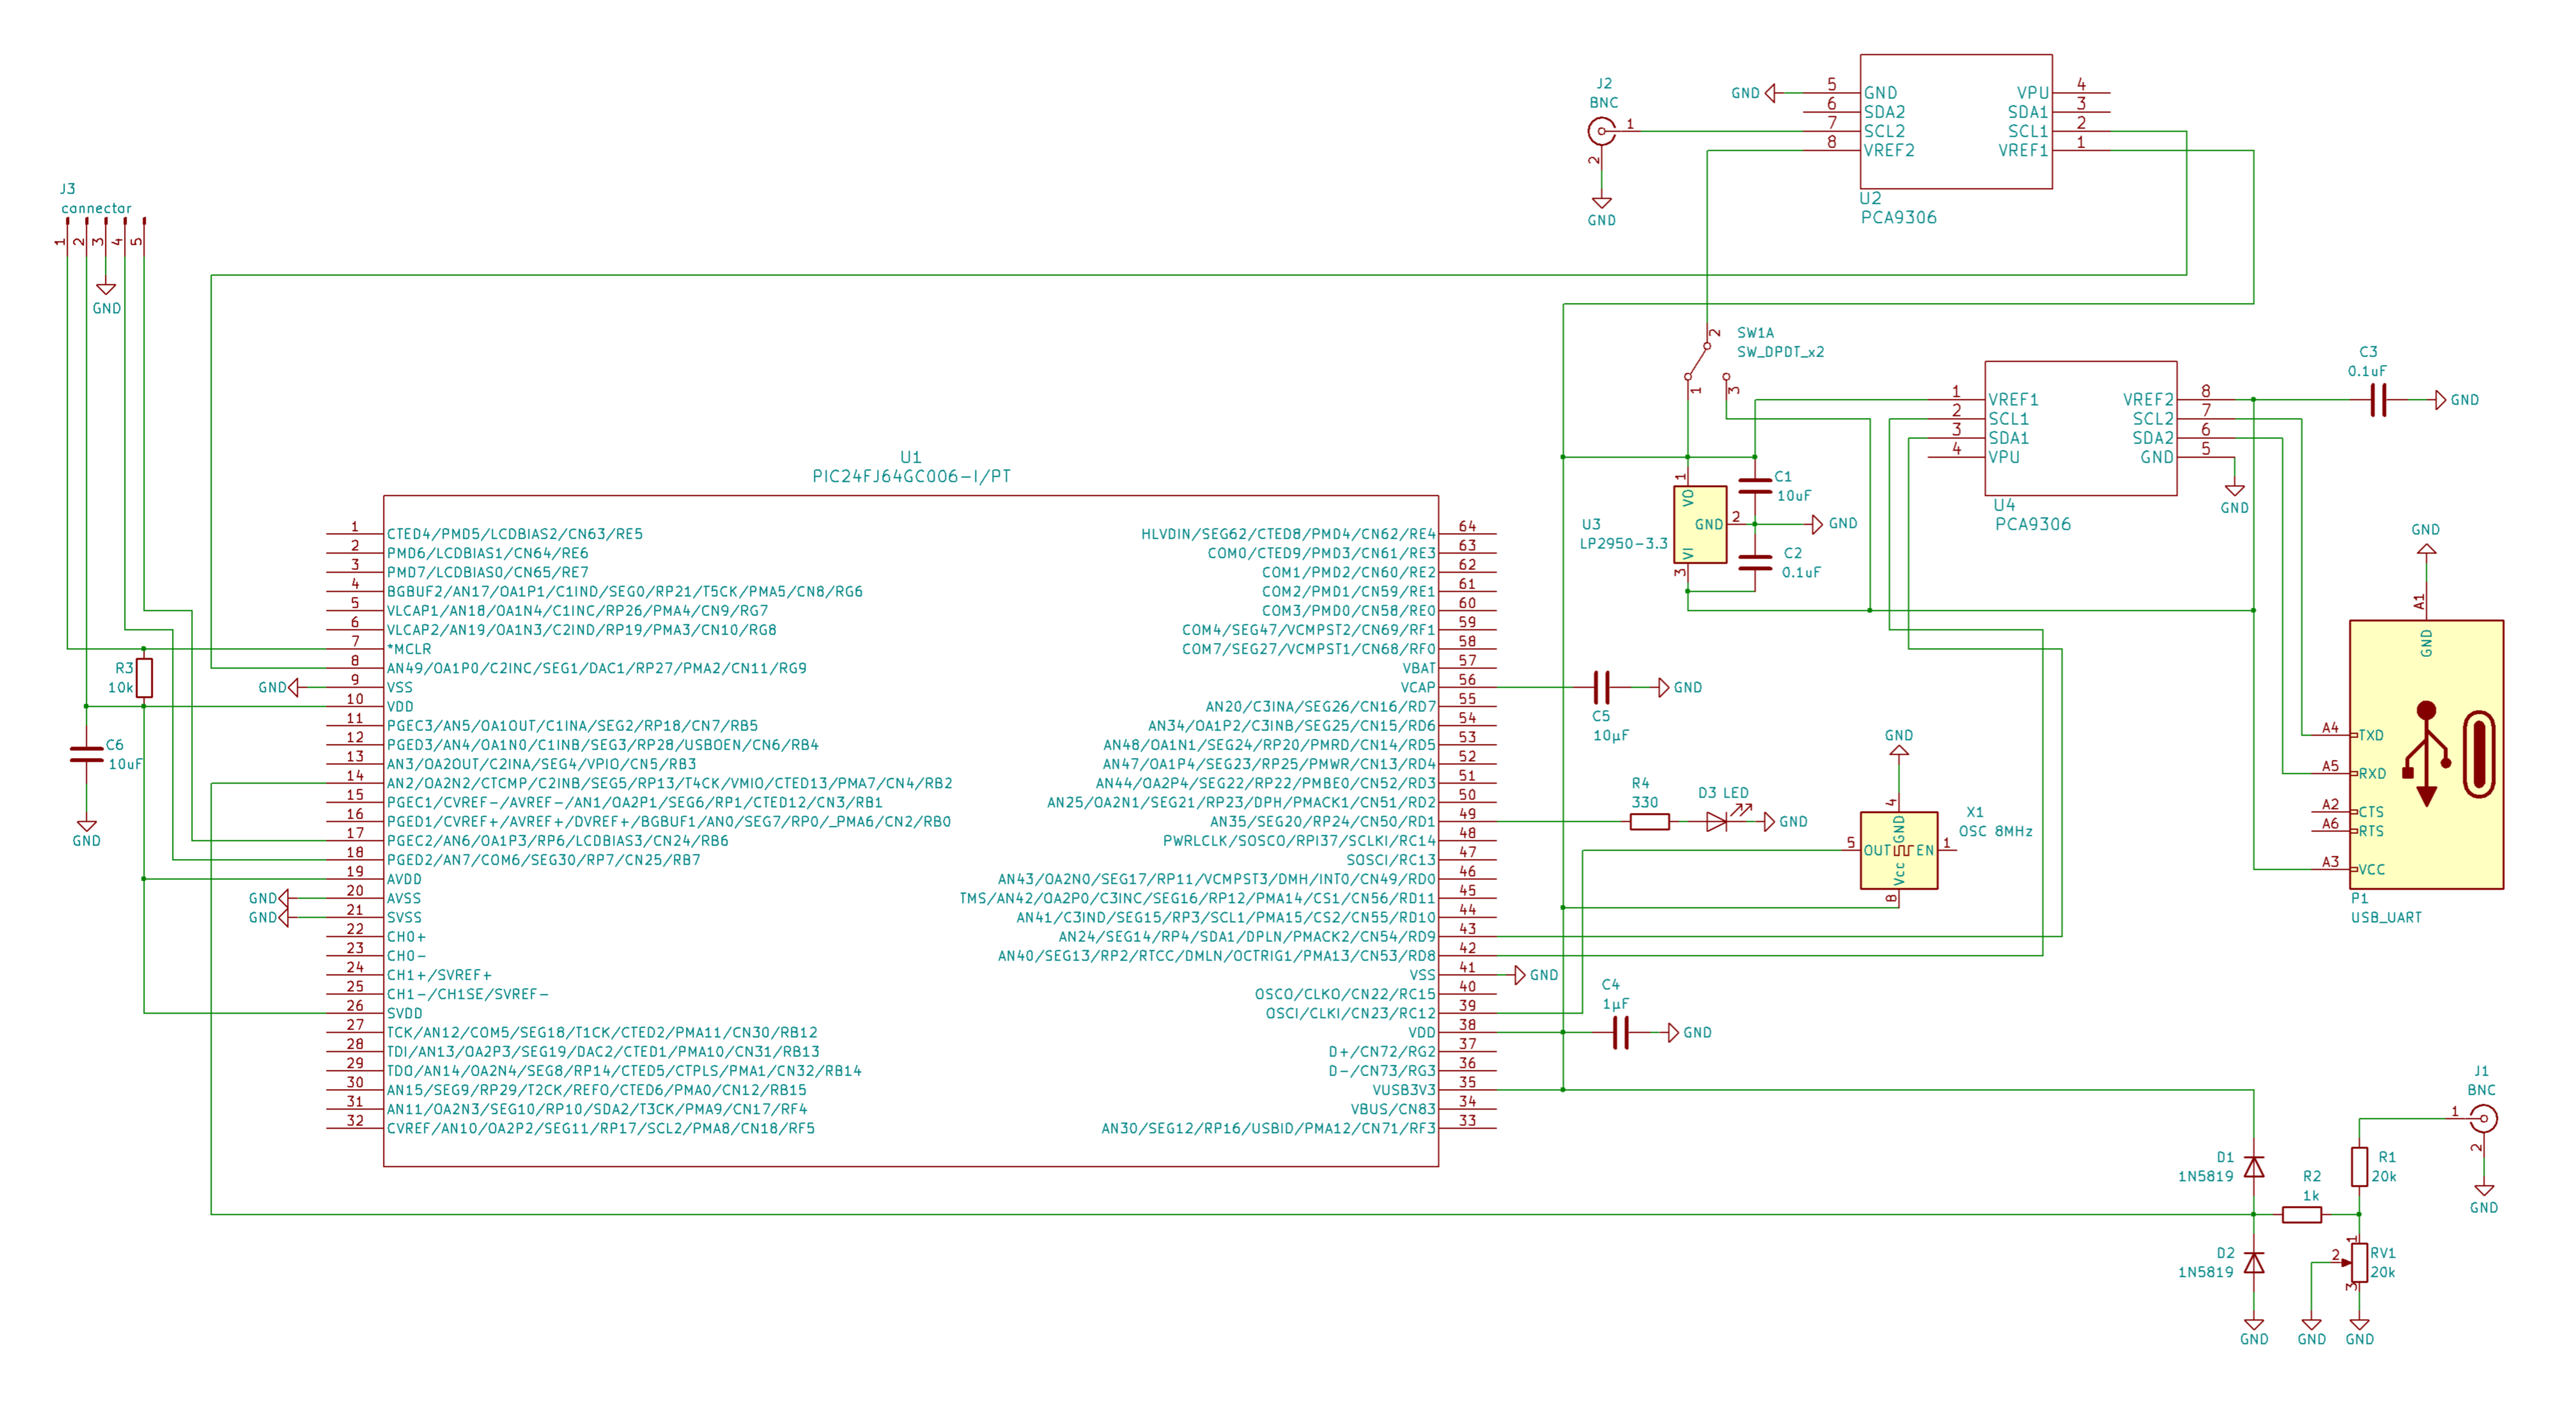Click the R4 330 resistor symbol
The image size is (2576, 1406).
click(x=1649, y=822)
